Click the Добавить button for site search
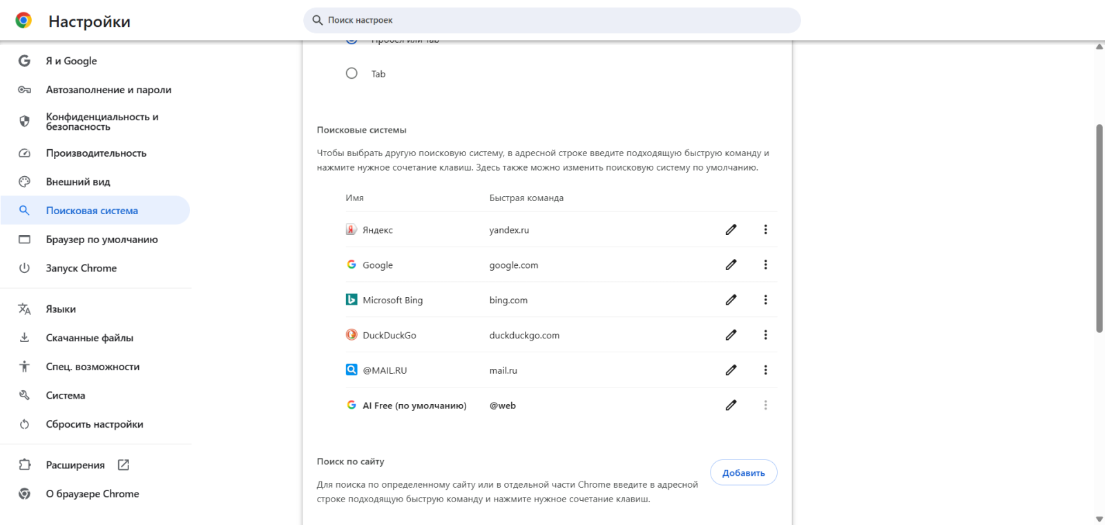Image resolution: width=1105 pixels, height=525 pixels. click(743, 472)
